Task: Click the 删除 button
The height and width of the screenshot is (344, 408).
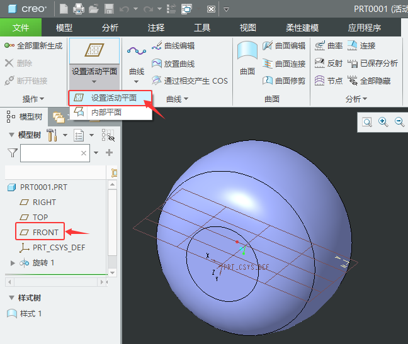Action: point(18,63)
